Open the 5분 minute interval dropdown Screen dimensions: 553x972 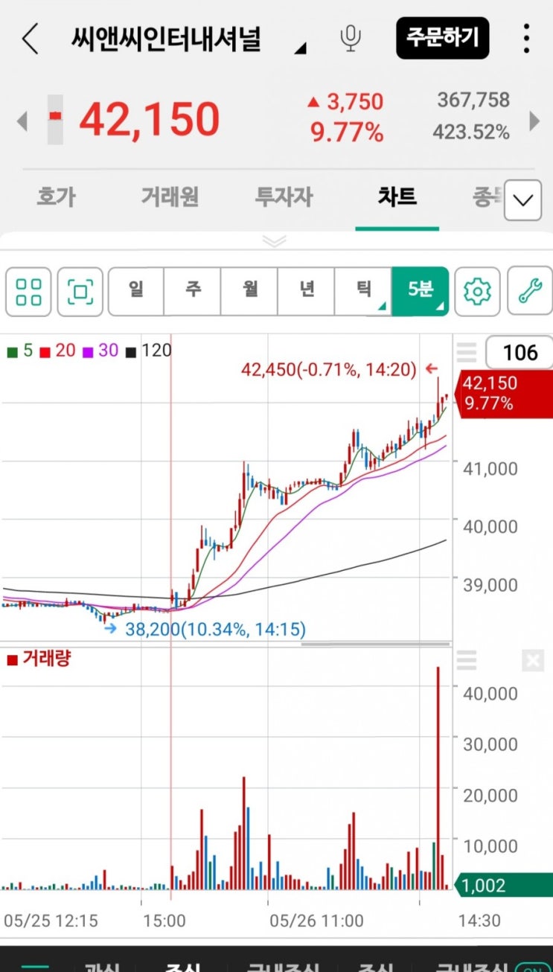coord(421,291)
